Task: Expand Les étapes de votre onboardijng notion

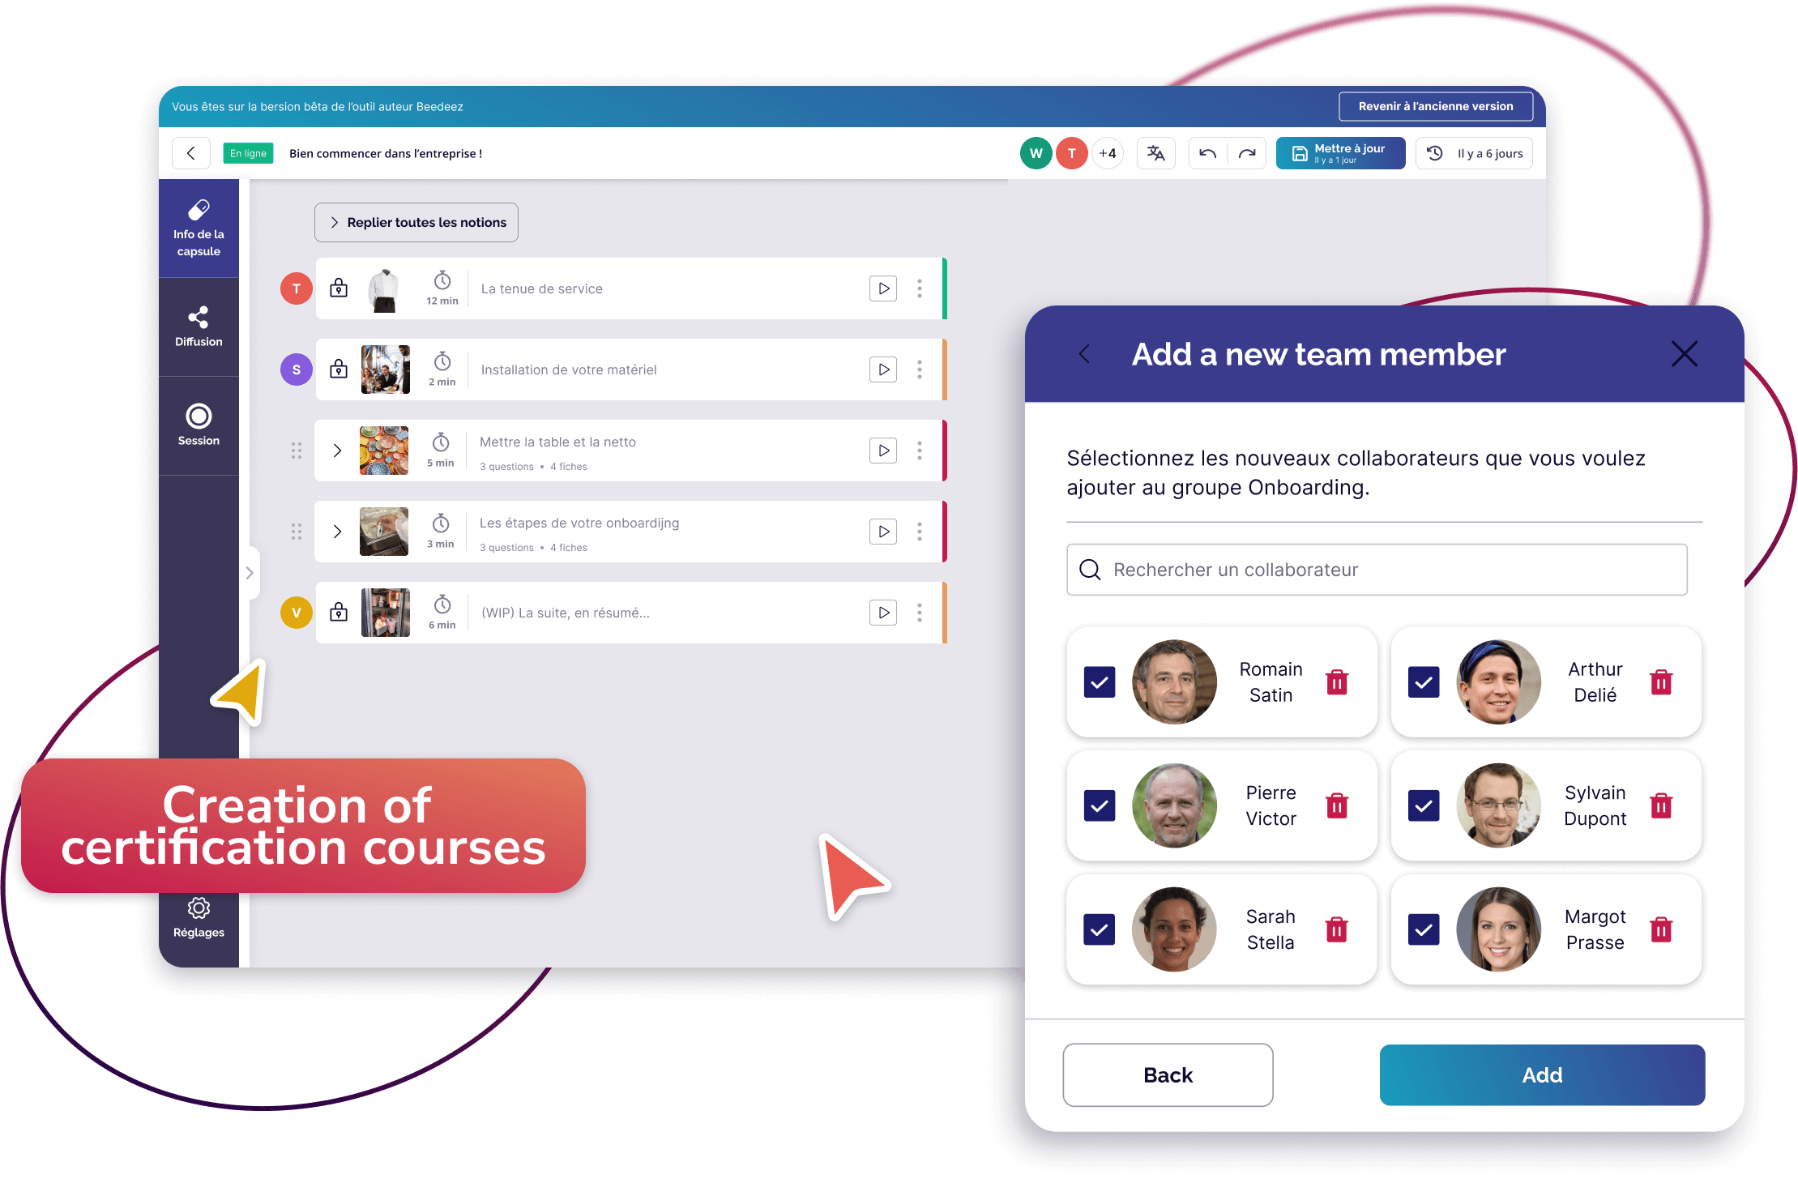Action: [x=340, y=532]
